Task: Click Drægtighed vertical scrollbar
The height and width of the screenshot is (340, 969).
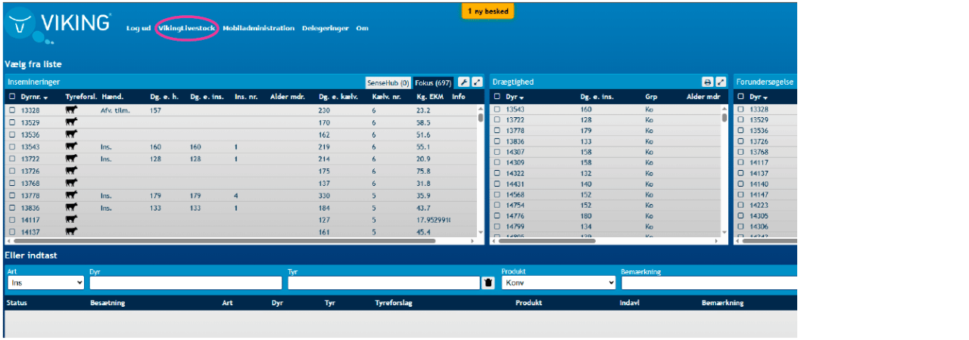Action: click(x=724, y=118)
